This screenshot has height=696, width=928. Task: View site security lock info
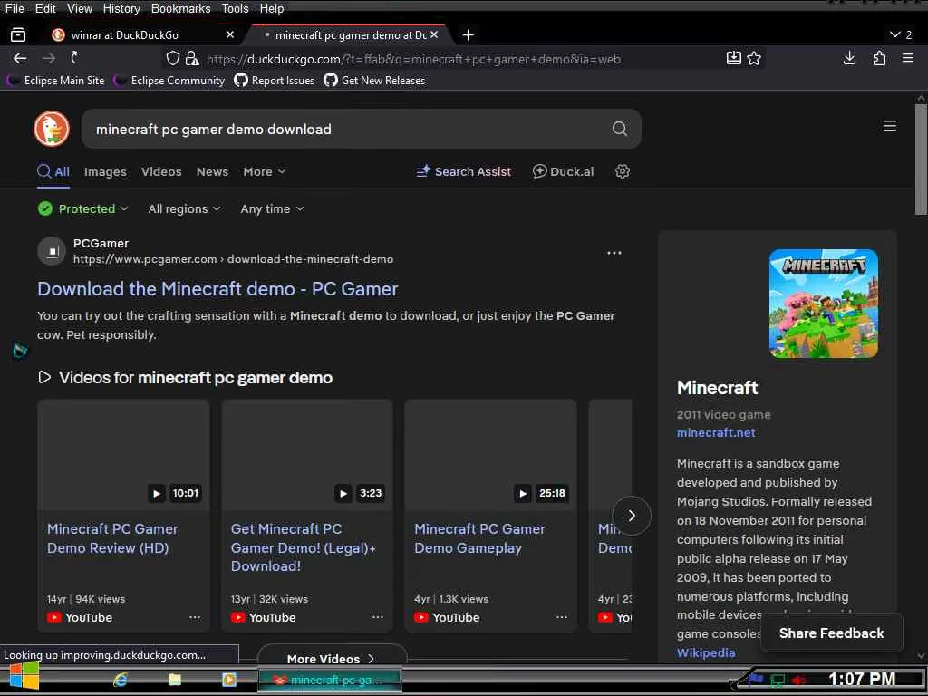click(192, 58)
